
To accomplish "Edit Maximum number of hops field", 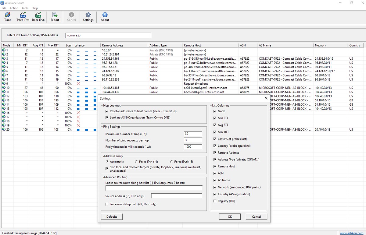I will click(x=193, y=134).
